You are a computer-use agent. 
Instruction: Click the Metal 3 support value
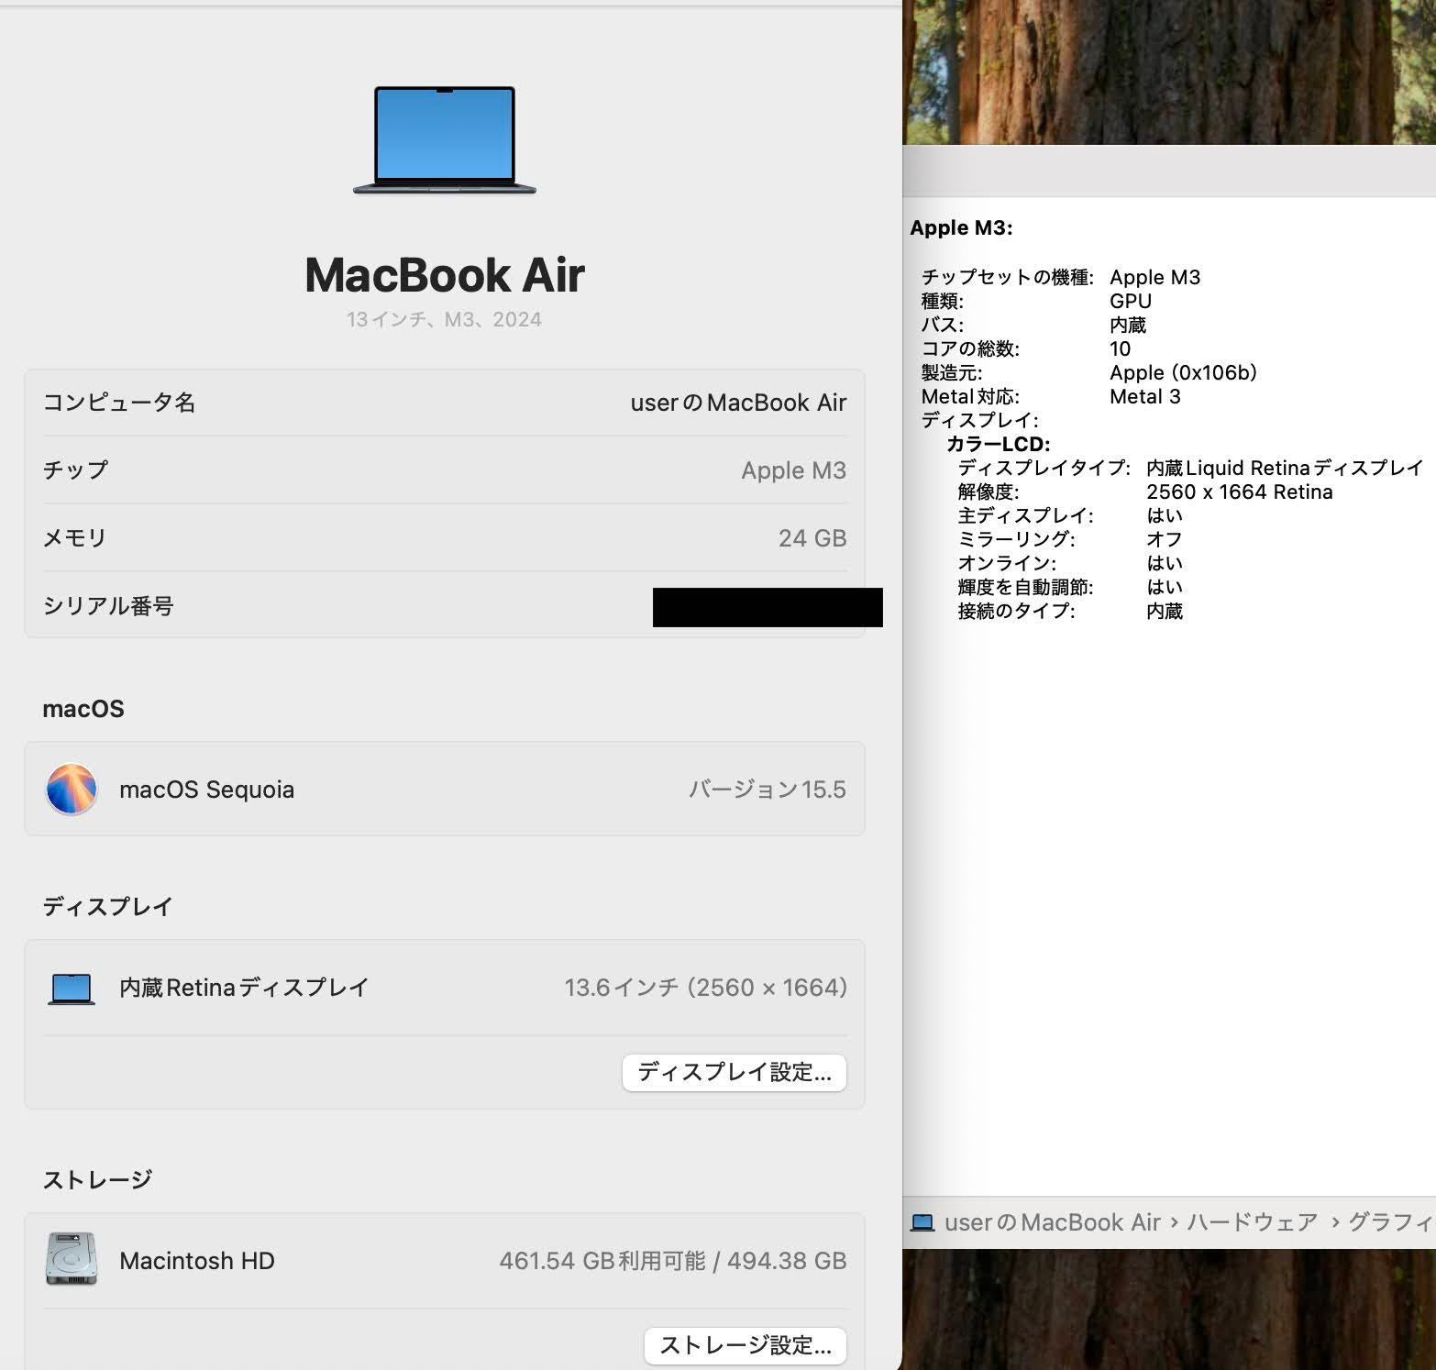click(x=1144, y=397)
